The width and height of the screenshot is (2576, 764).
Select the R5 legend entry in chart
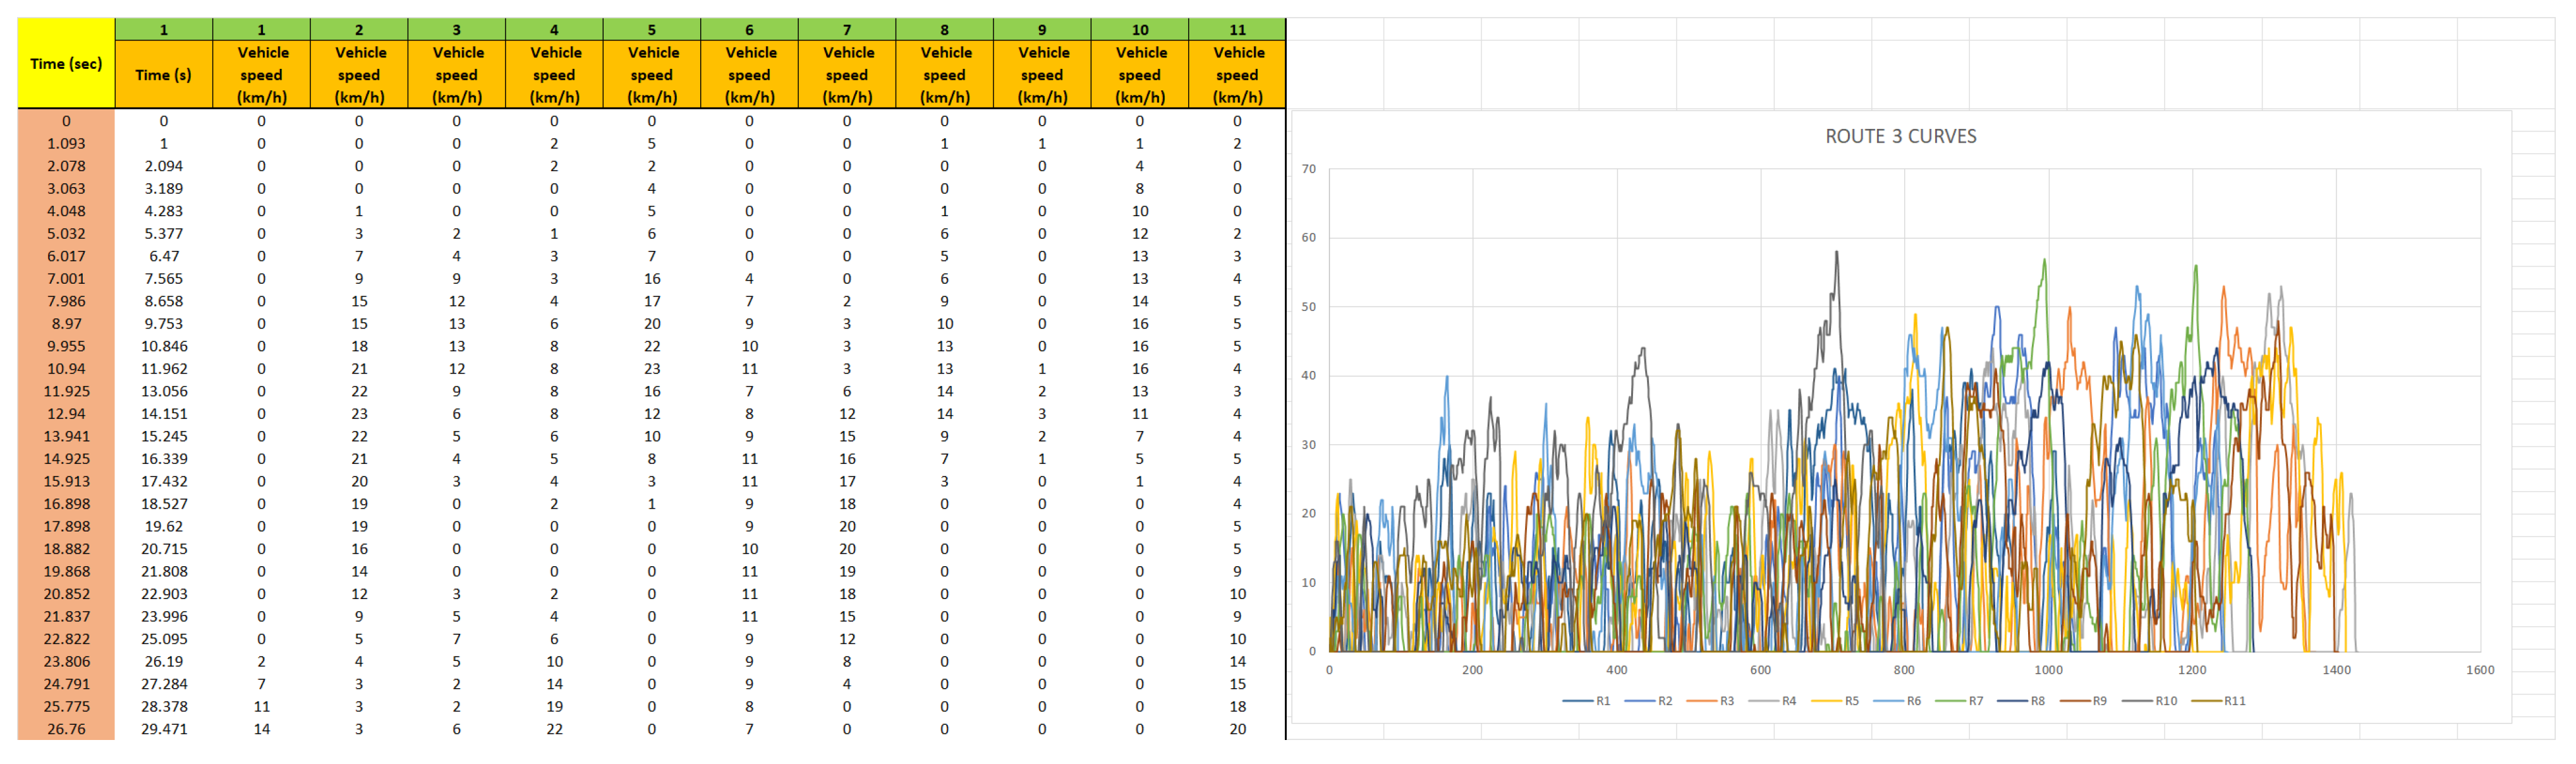click(1851, 701)
